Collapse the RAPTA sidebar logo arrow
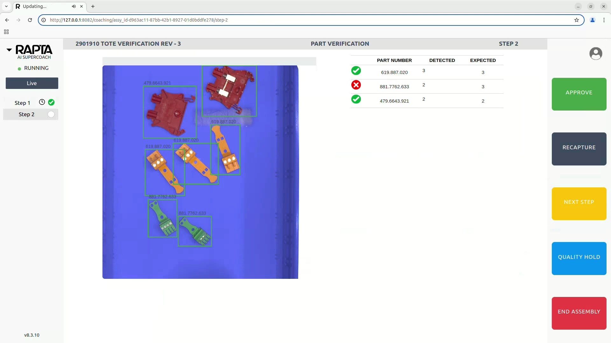Image resolution: width=611 pixels, height=343 pixels. tap(9, 50)
